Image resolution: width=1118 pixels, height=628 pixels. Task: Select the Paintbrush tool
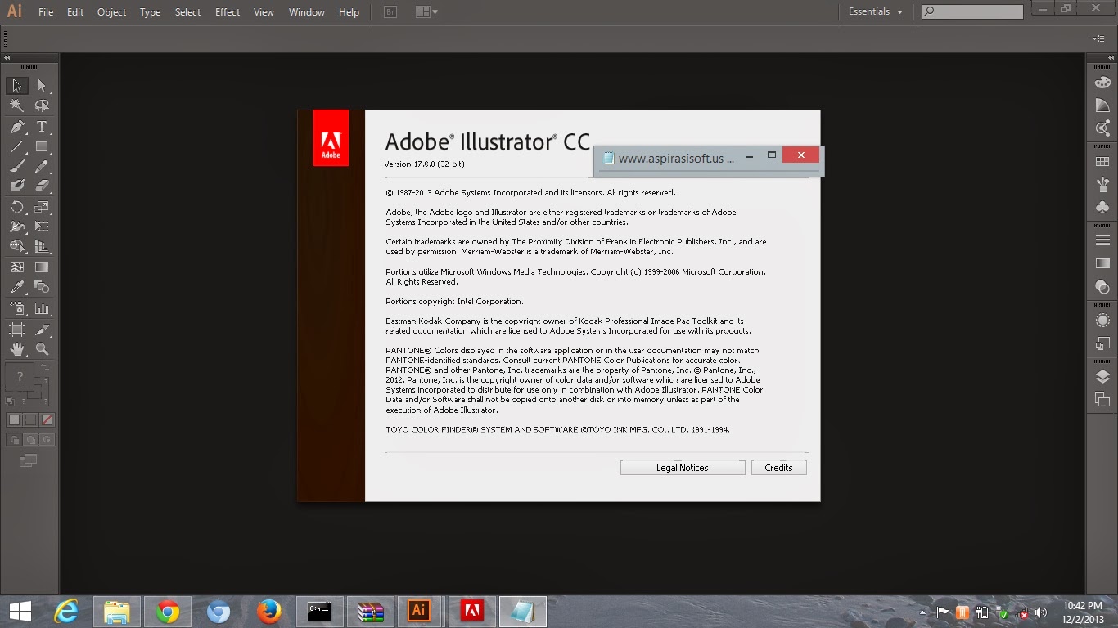click(x=17, y=167)
